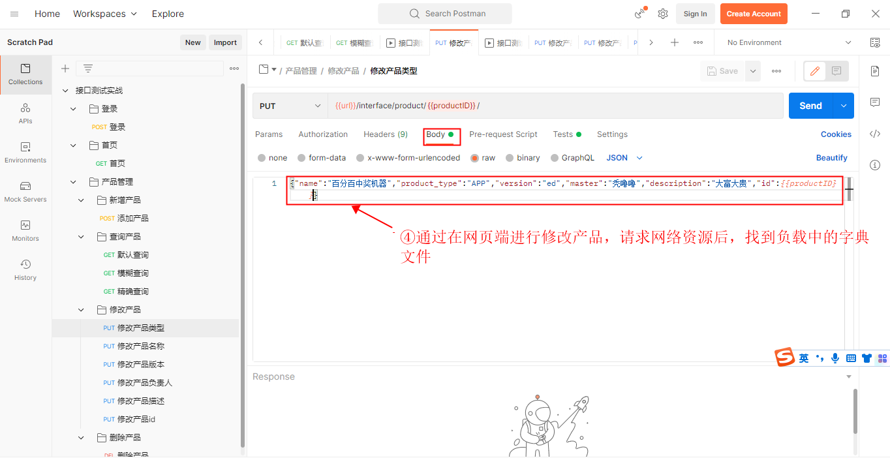The image size is (890, 458).
Task: Open the Monitors sidebar panel
Action: (x=25, y=231)
